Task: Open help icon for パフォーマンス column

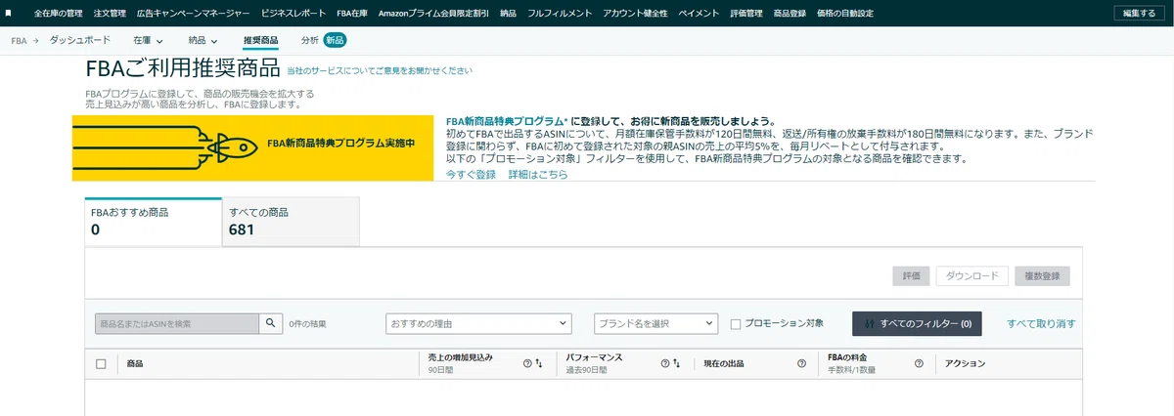Action: [664, 363]
